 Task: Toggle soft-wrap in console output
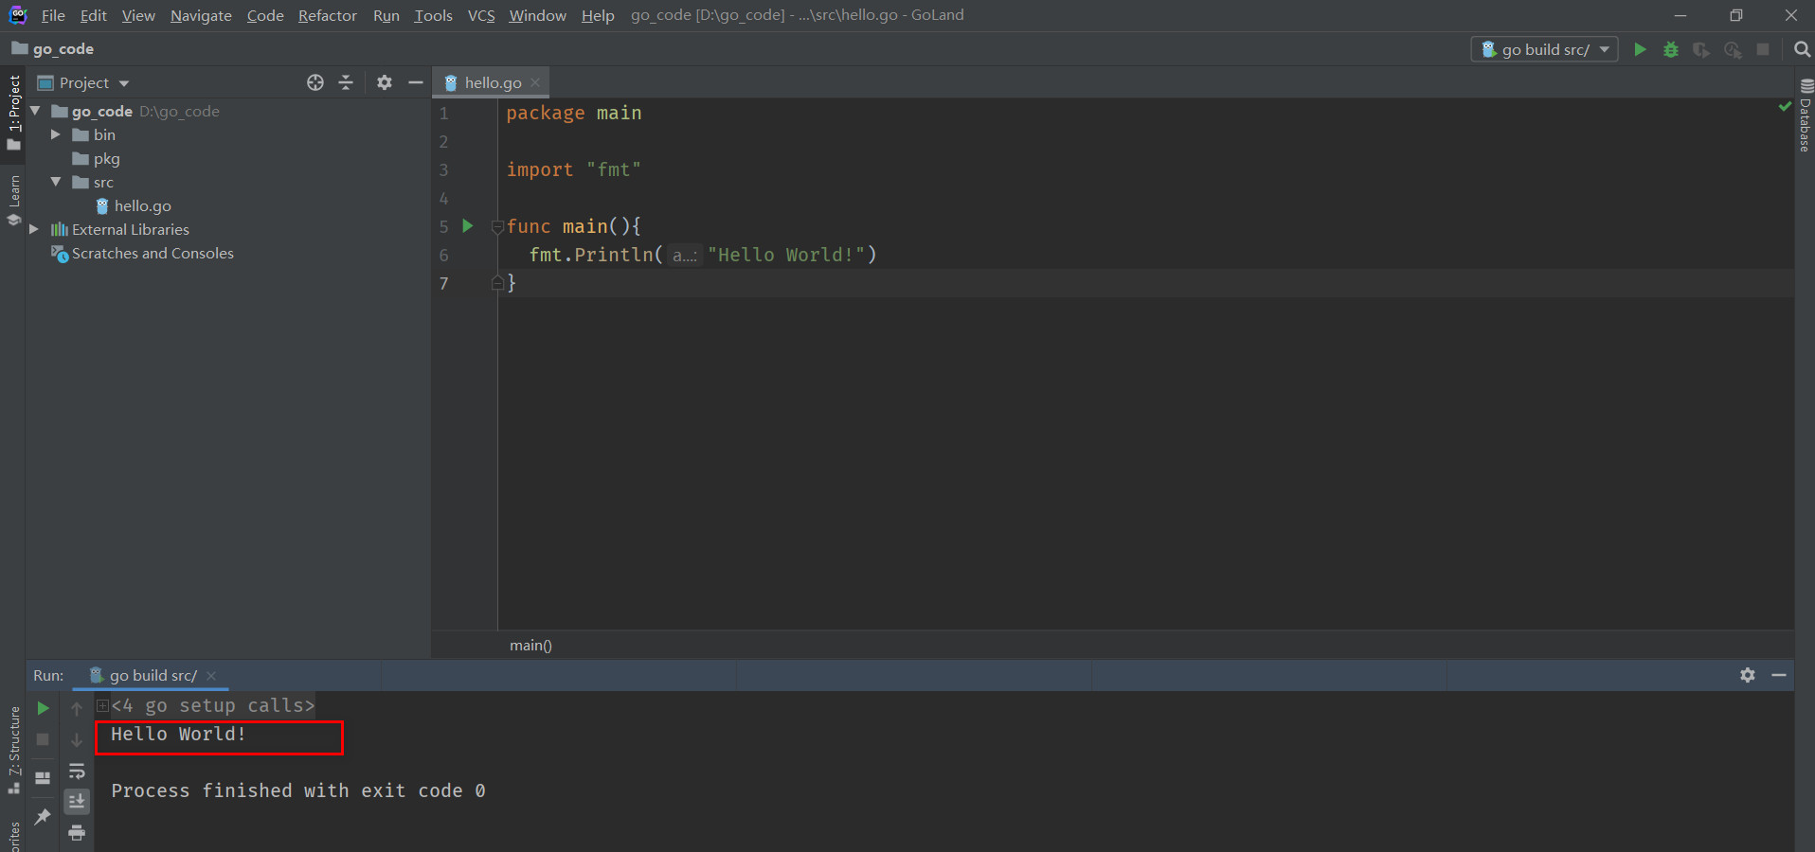[77, 772]
